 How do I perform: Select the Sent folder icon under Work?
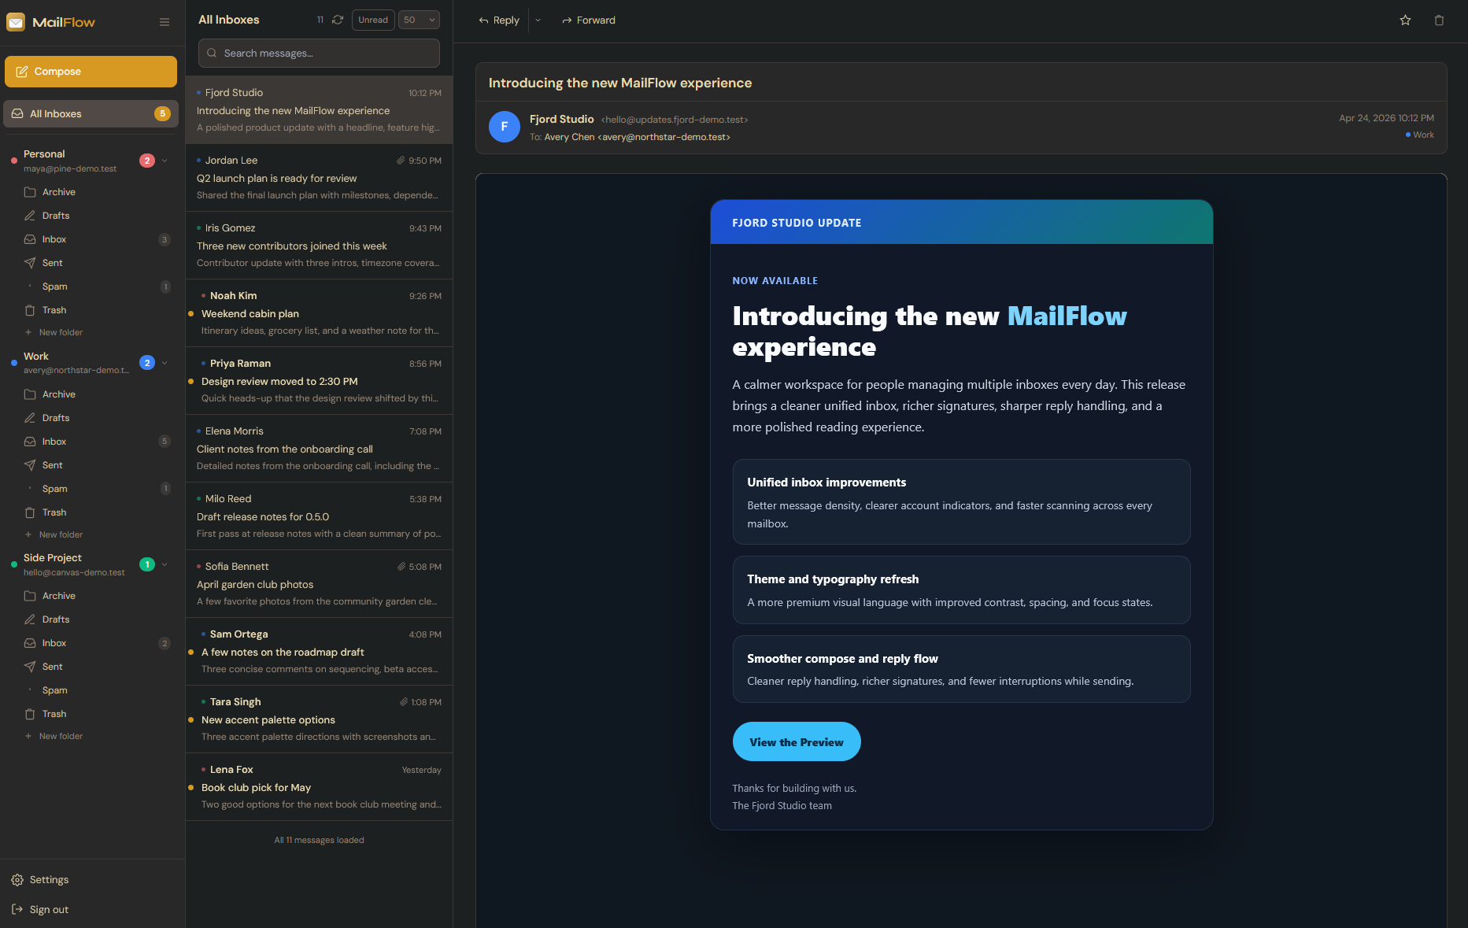29,464
